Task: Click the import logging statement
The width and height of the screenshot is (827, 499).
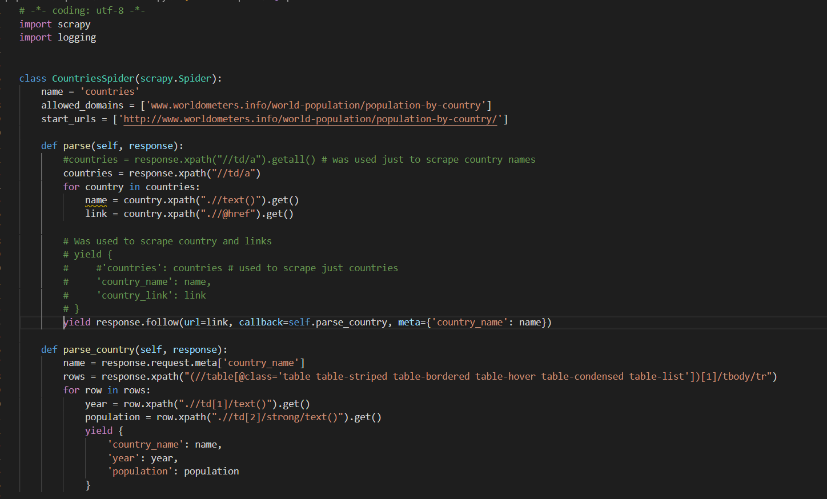Action: pos(57,37)
